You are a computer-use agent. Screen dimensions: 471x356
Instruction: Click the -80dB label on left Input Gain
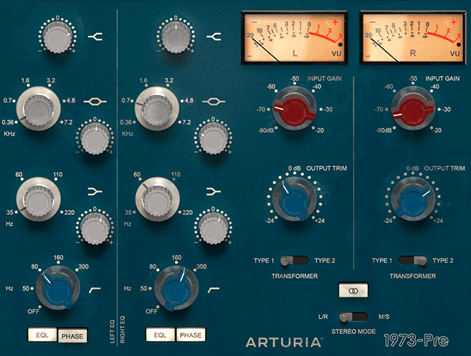click(266, 130)
